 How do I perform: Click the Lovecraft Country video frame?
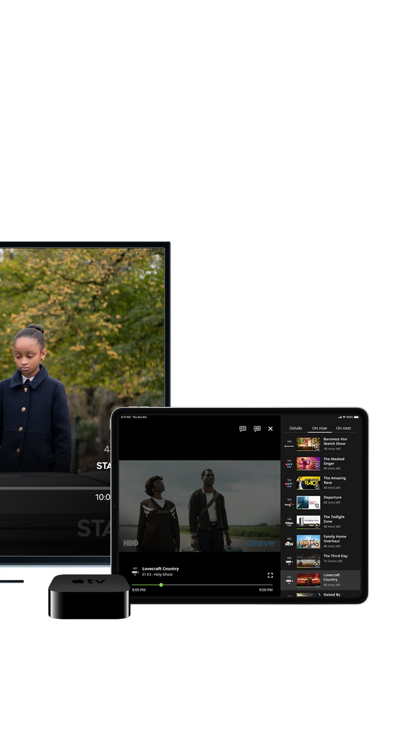click(200, 506)
